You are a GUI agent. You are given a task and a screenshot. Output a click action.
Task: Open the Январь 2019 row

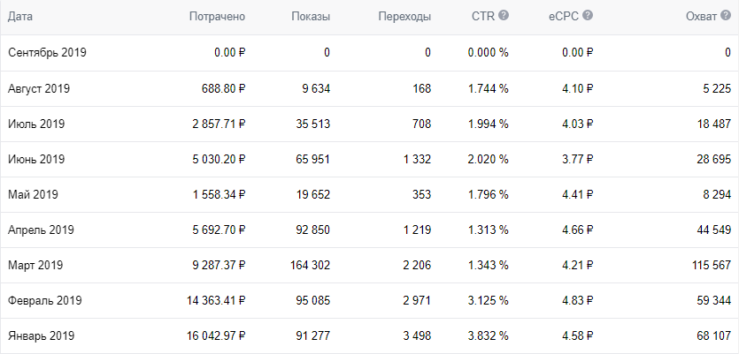(x=370, y=335)
